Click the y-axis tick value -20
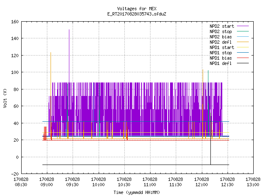Image resolution: width=261 pixels, height=196 pixels. (15, 174)
